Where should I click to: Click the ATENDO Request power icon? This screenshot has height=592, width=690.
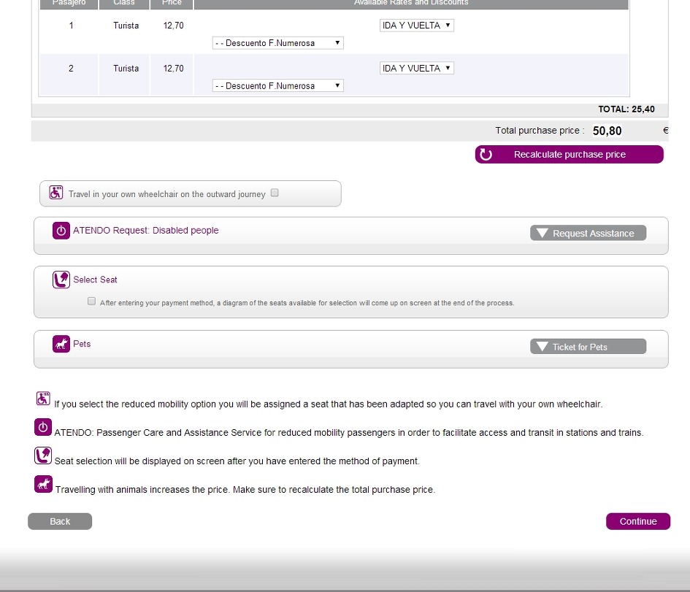pos(61,231)
